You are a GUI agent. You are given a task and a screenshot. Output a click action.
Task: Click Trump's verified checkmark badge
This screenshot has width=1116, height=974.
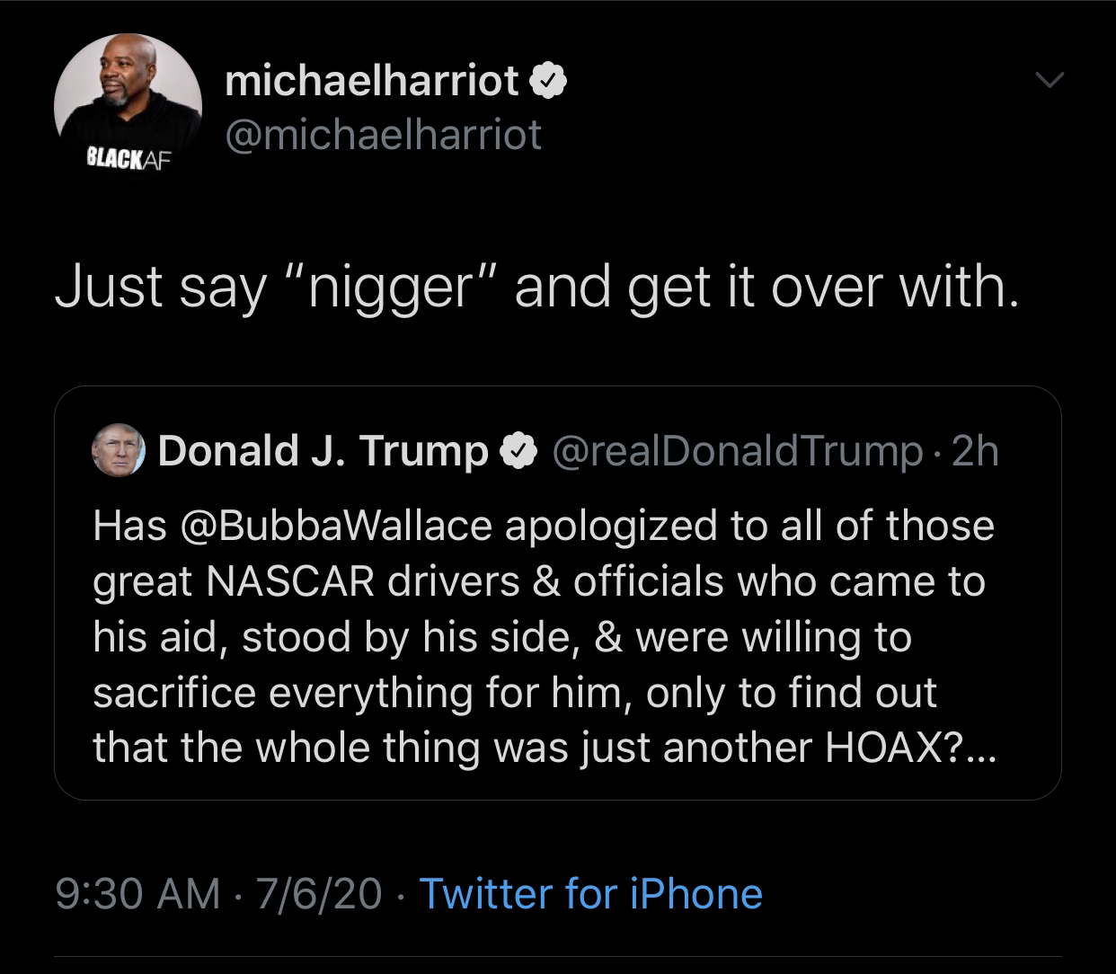click(x=518, y=452)
